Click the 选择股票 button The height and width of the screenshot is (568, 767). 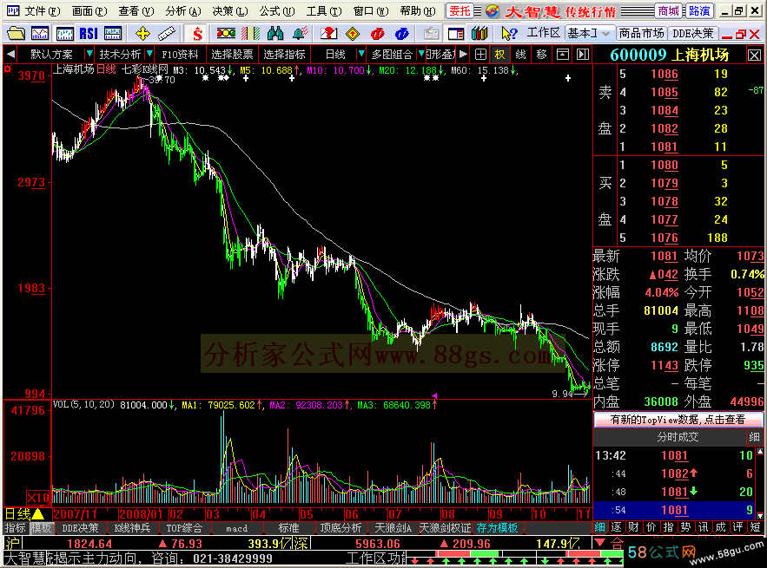coord(232,55)
